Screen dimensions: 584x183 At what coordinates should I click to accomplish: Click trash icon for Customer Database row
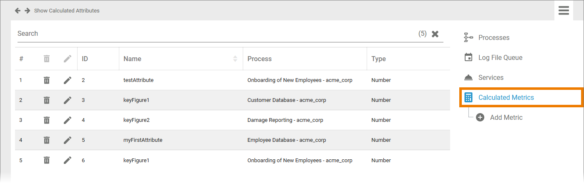point(47,100)
